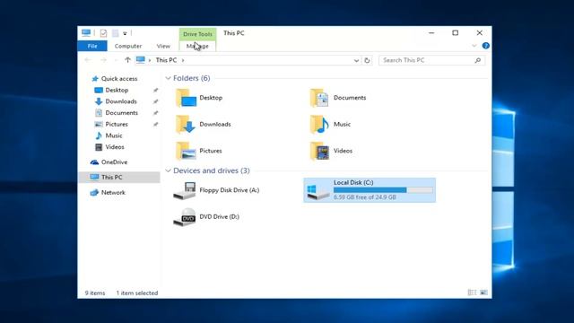Click the '6.59 GB free of 24.9 GB' text

click(365, 197)
